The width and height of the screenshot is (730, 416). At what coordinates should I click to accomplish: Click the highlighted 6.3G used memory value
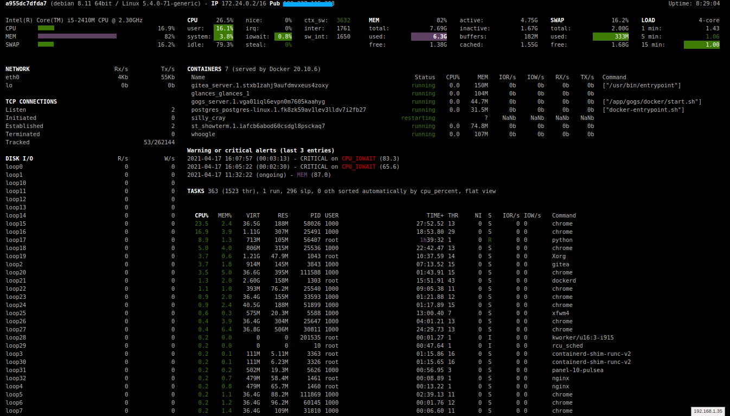(430, 36)
